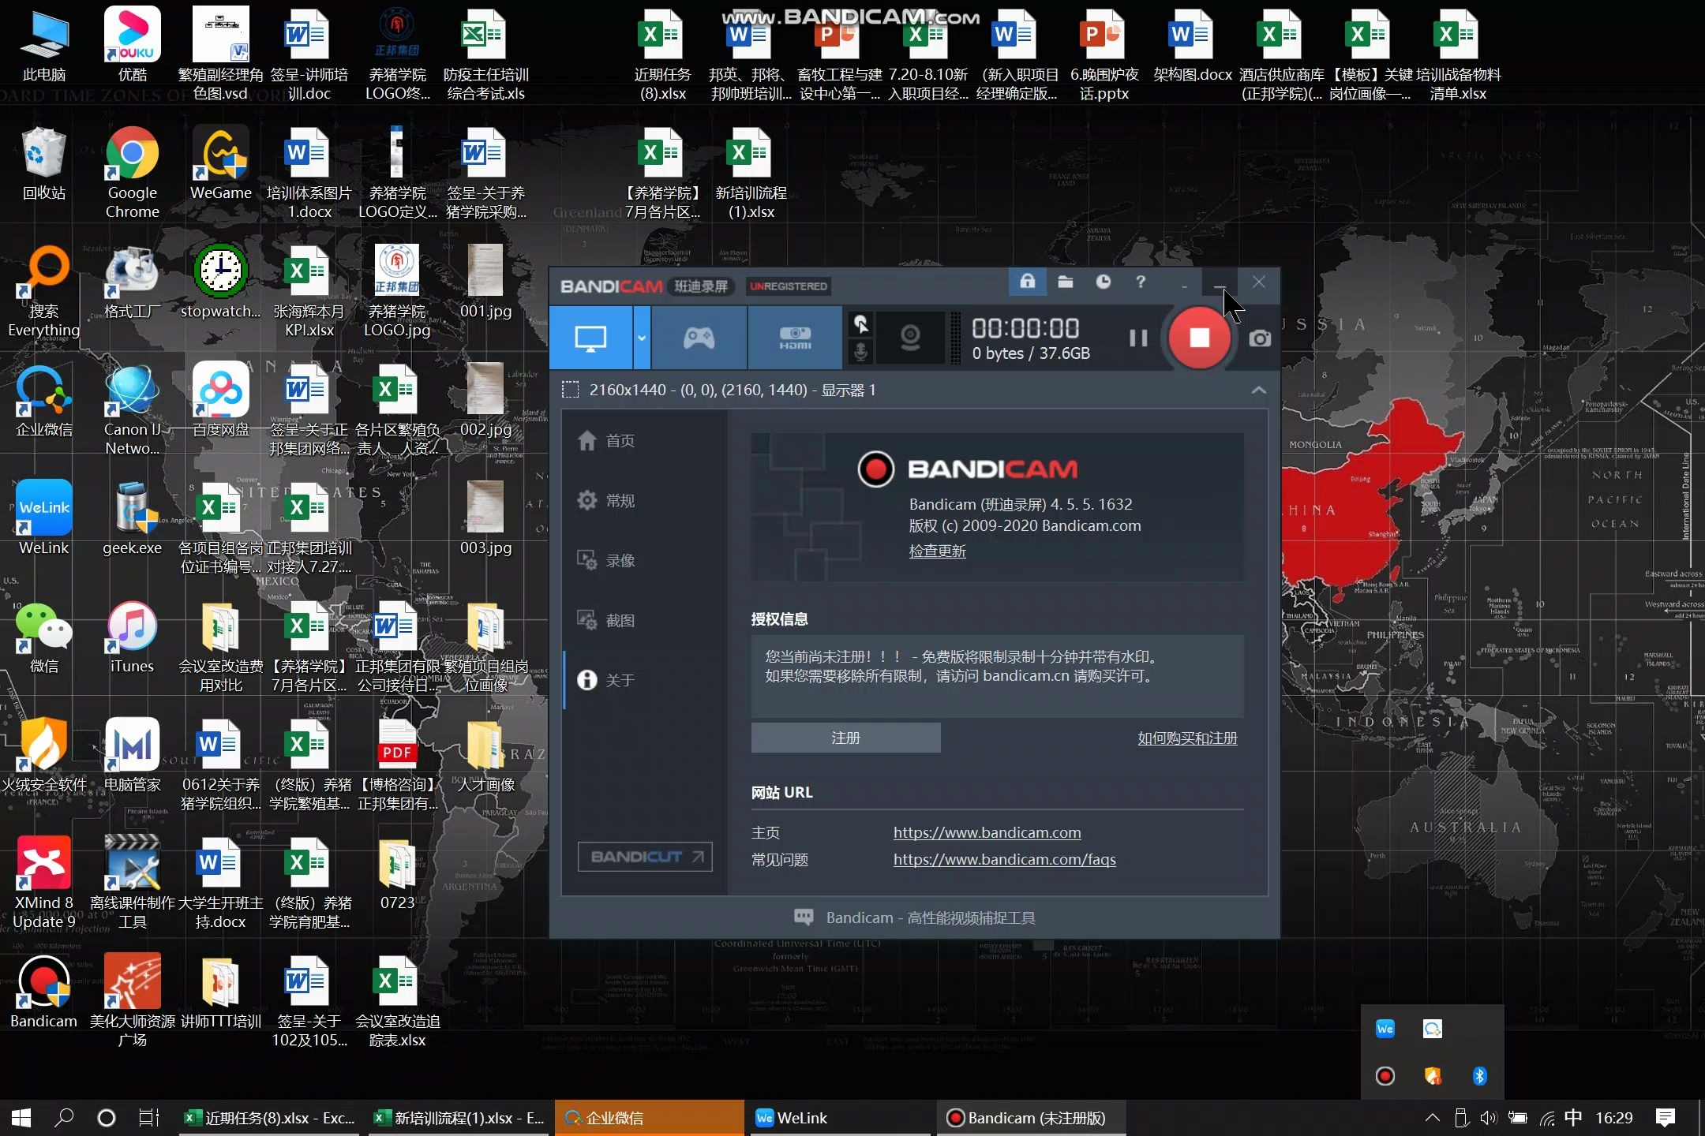This screenshot has height=1136, width=1705.
Task: Select WeLink desktop icon
Action: coord(44,519)
